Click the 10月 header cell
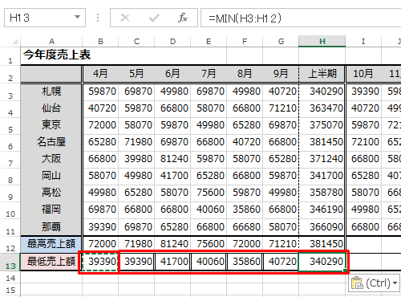The image size is (401, 297). [363, 74]
